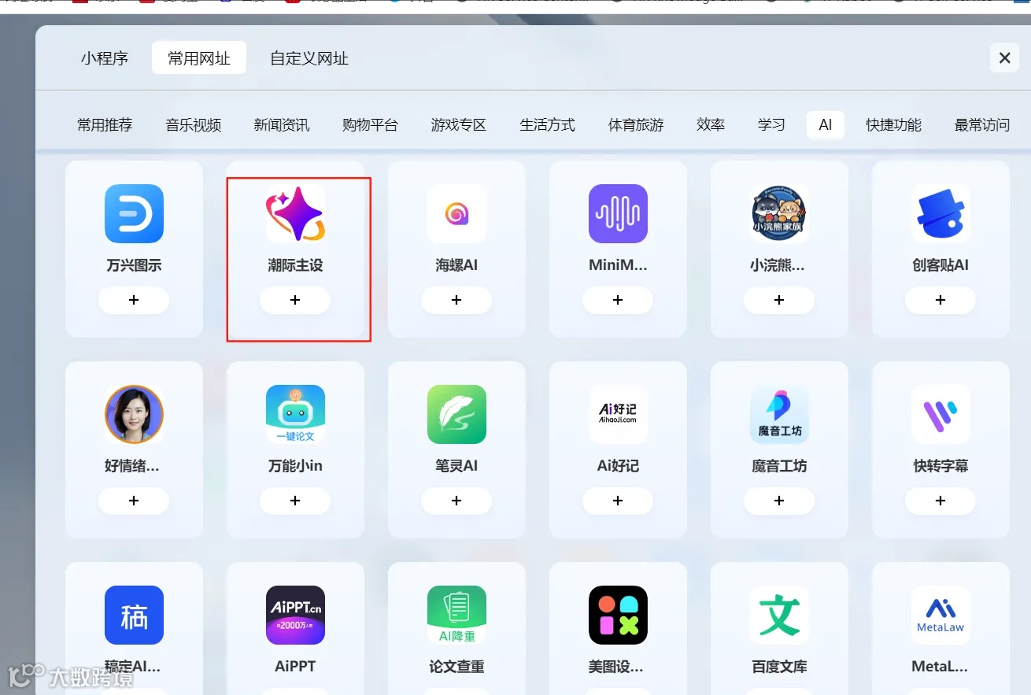
Task: Select the MetaLaw logo icon
Action: (940, 615)
